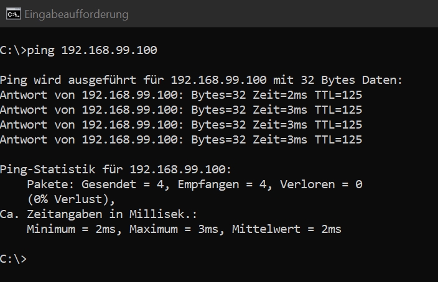The height and width of the screenshot is (282, 438).
Task: Focus the empty C:\> prompt at bottom
Action: point(13,259)
